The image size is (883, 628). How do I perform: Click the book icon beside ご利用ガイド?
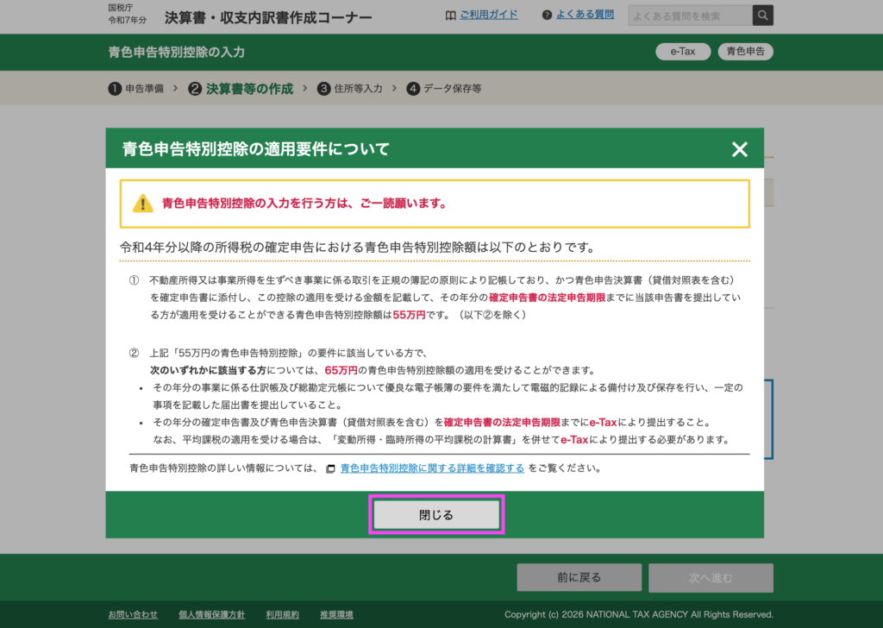pyautogui.click(x=450, y=16)
